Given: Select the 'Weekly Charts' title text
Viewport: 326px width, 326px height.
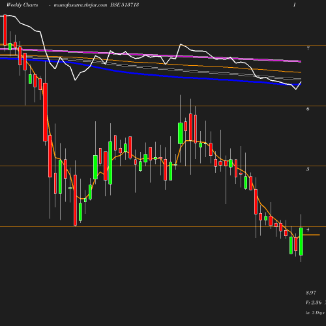Looking at the screenshot, I should tap(22, 5).
